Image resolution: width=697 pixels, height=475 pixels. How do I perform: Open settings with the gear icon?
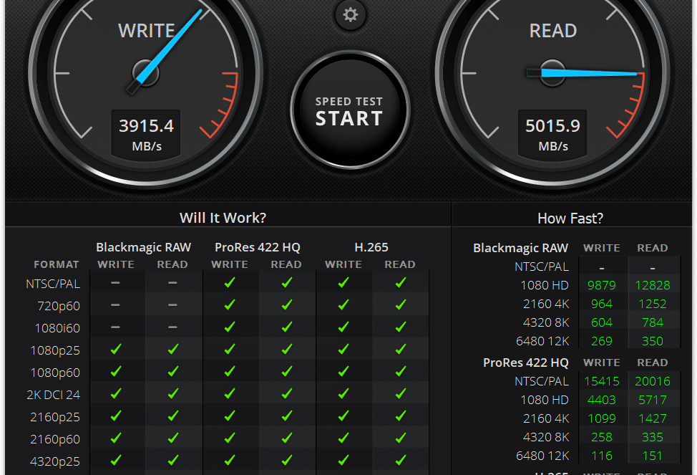coord(350,15)
